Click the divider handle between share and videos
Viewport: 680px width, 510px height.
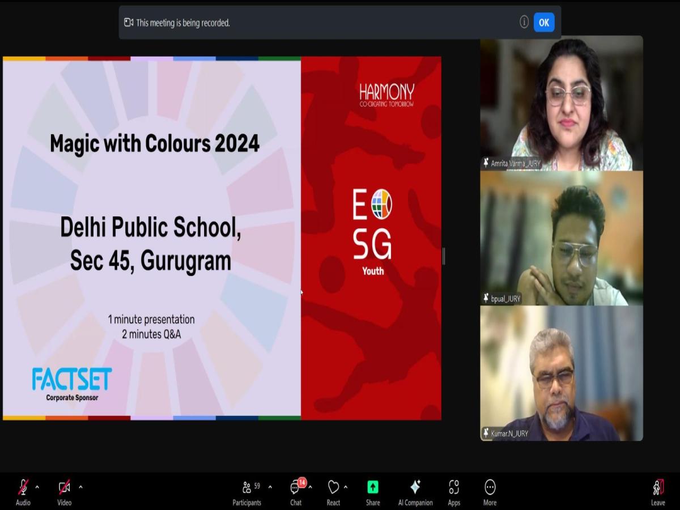coord(444,256)
